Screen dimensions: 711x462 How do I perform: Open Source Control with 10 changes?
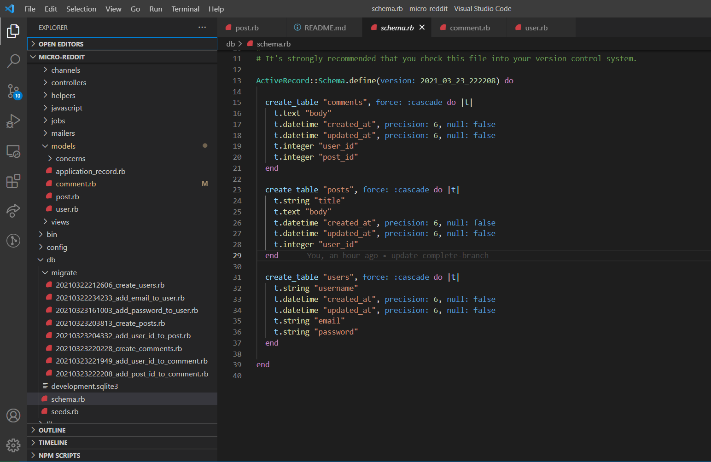click(x=13, y=91)
